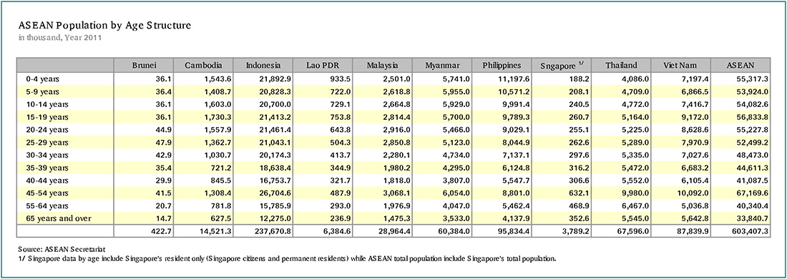Click the Thailand column header

(x=621, y=65)
